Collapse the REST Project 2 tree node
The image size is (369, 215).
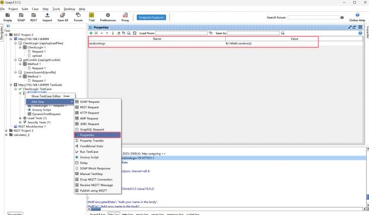pyautogui.click(x=7, y=35)
